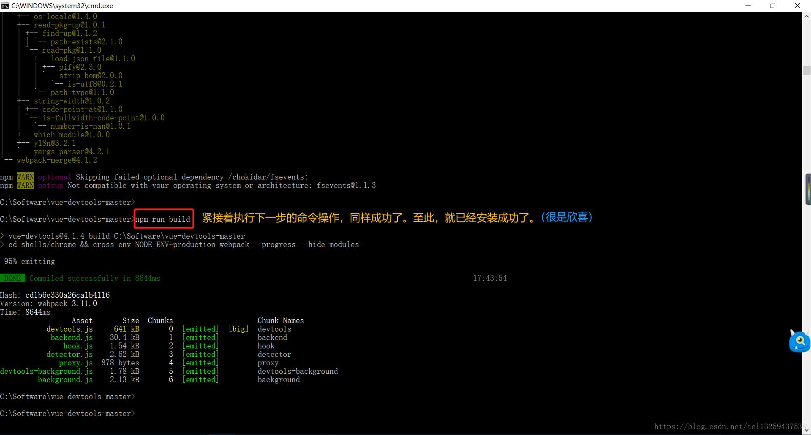The image size is (811, 435).
Task: Click the [big] flag on devtools.js row
Action: click(239, 329)
